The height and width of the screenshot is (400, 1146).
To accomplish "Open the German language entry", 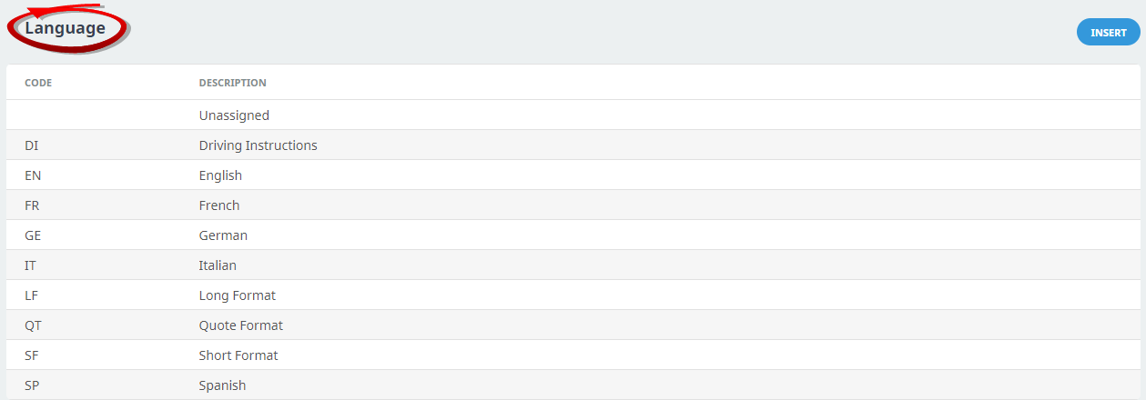I will click(223, 235).
